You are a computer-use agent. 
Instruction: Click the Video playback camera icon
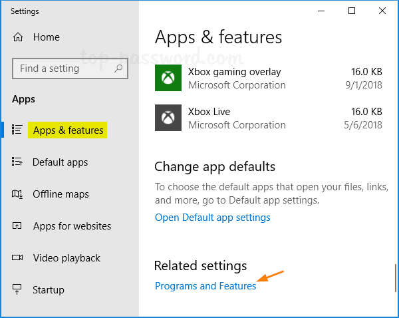18,258
